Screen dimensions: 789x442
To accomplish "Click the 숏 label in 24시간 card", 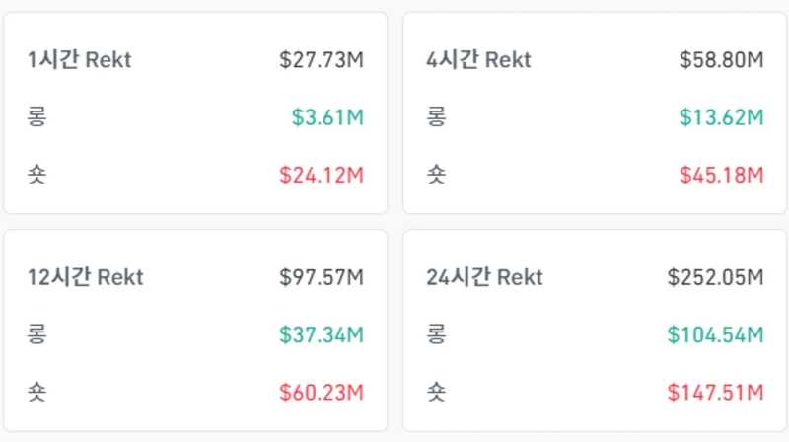I will [x=436, y=394].
